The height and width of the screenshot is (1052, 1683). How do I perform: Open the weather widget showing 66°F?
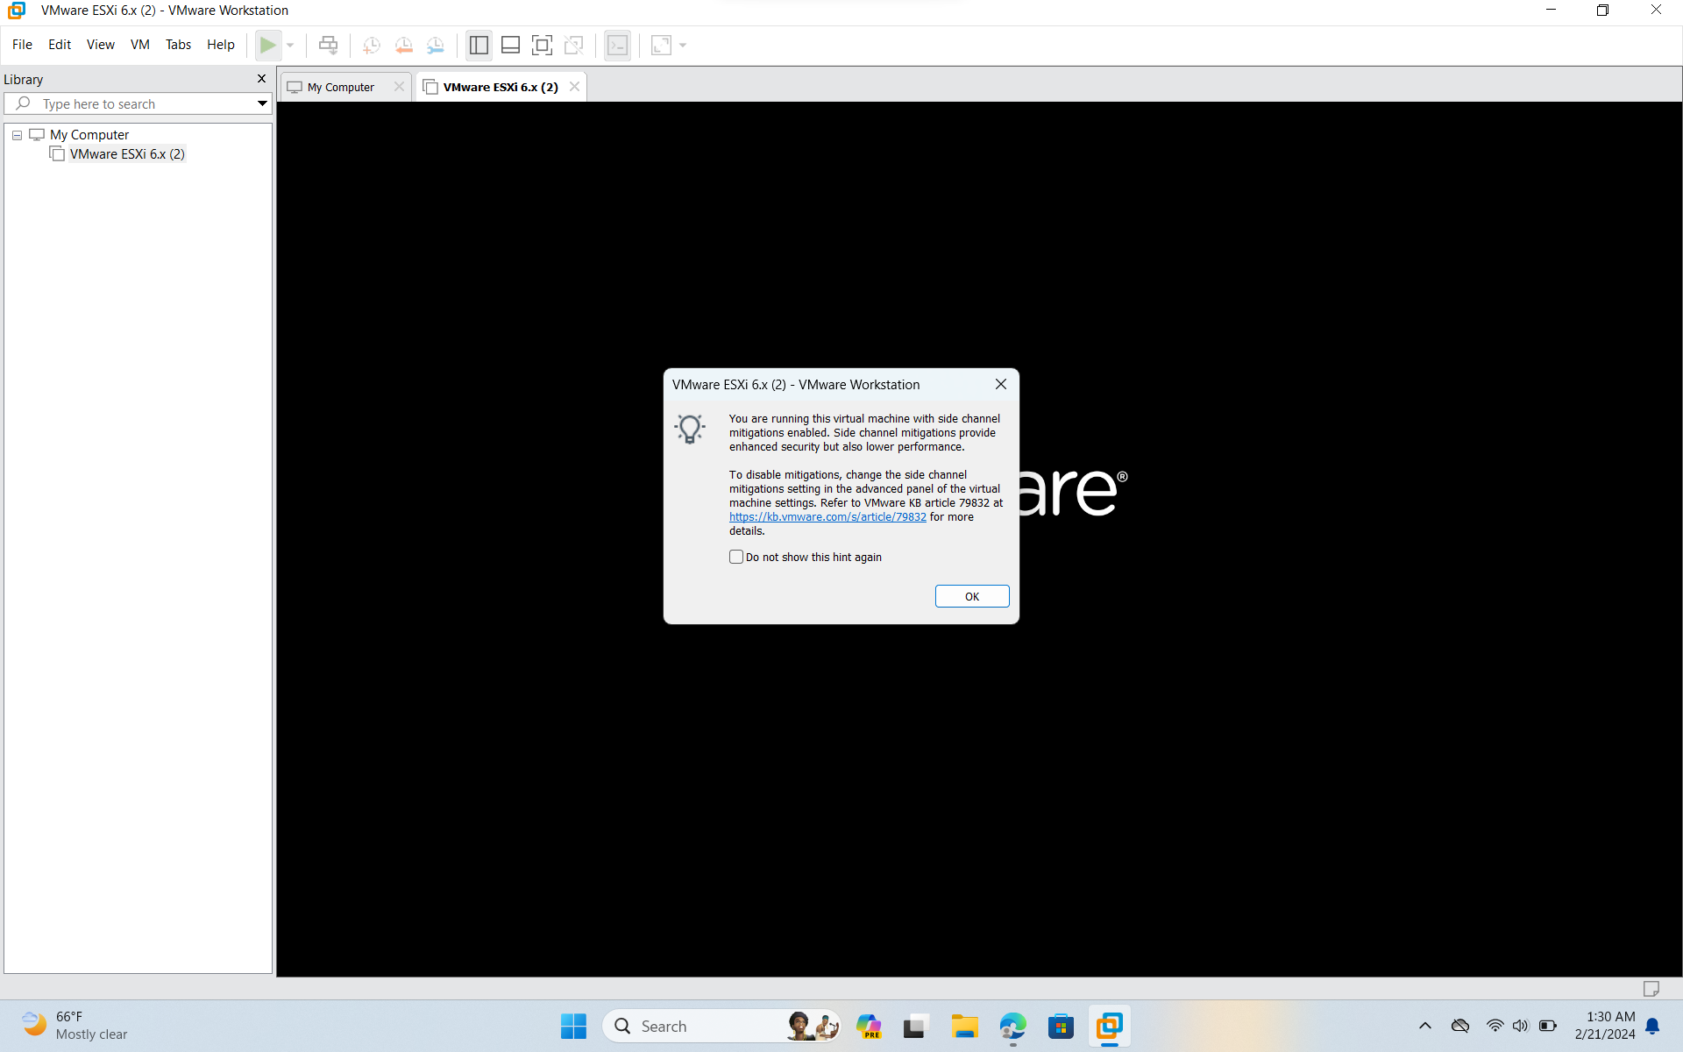click(x=75, y=1026)
